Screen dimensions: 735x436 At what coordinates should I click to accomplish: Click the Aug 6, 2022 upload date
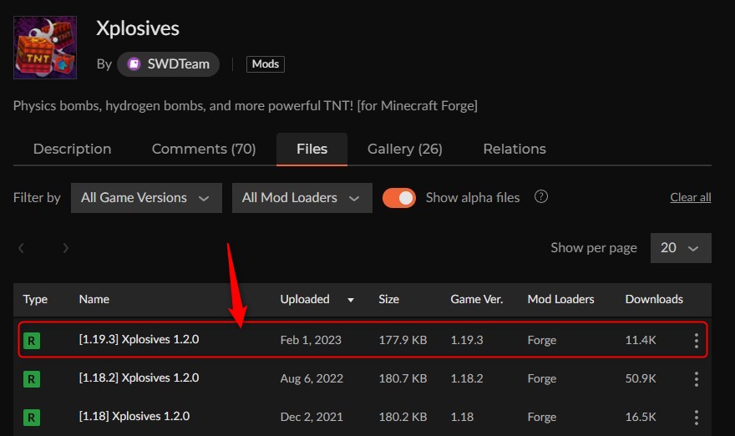[x=312, y=379]
